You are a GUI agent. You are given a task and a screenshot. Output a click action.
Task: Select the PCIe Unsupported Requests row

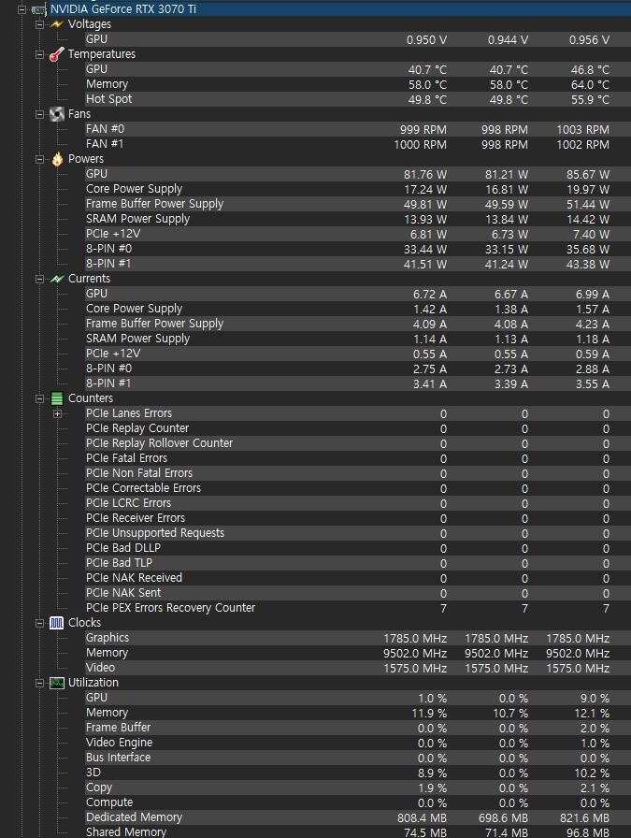click(x=357, y=533)
